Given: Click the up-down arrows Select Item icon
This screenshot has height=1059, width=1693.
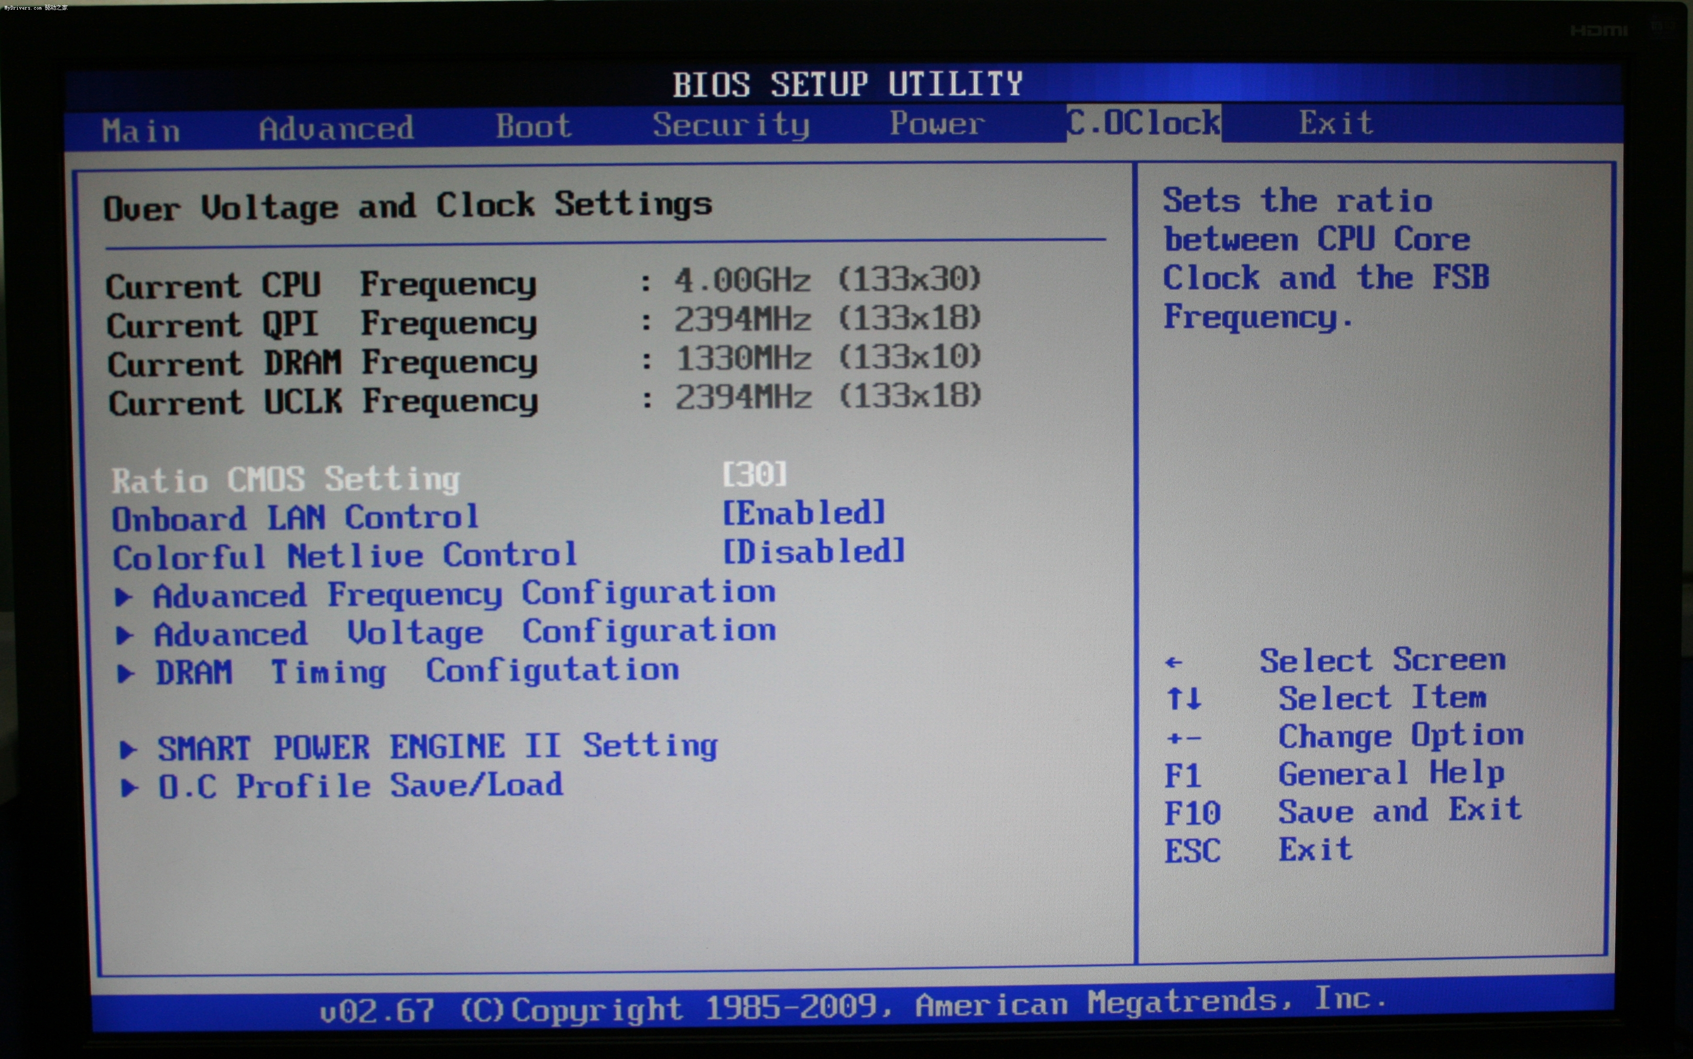Looking at the screenshot, I should [1184, 698].
